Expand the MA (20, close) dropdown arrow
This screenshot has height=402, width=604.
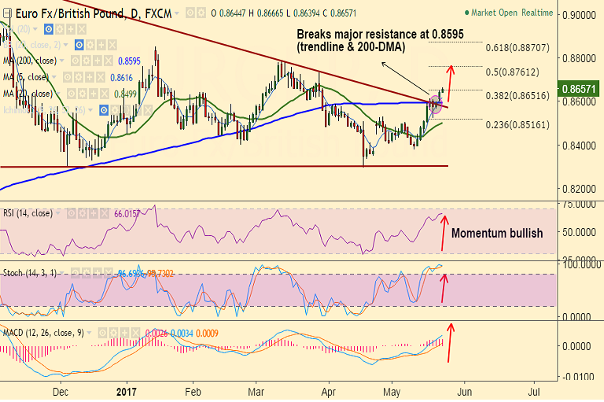58,94
